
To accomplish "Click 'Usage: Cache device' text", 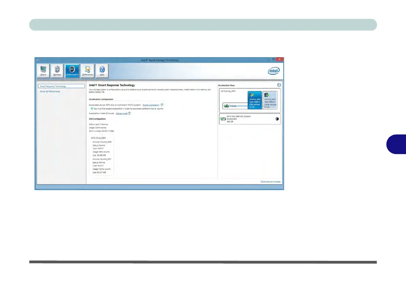I will (98, 128).
